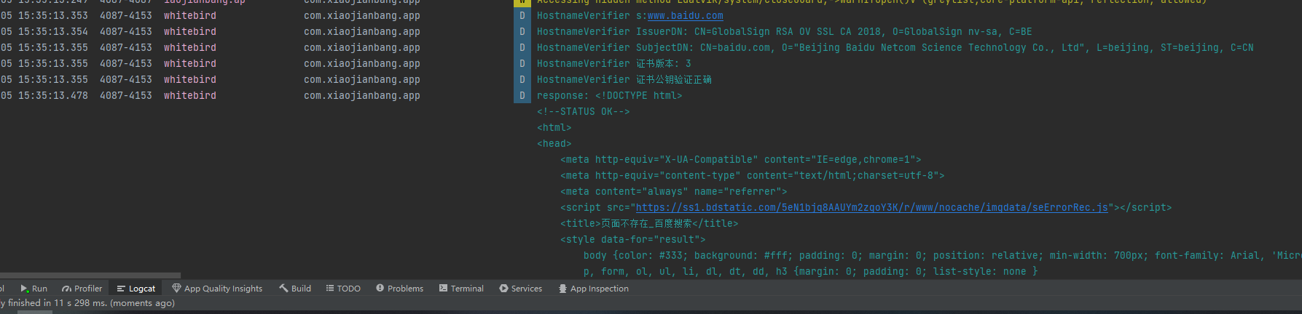
Task: Open the App Inspection tool window
Action: pos(593,289)
